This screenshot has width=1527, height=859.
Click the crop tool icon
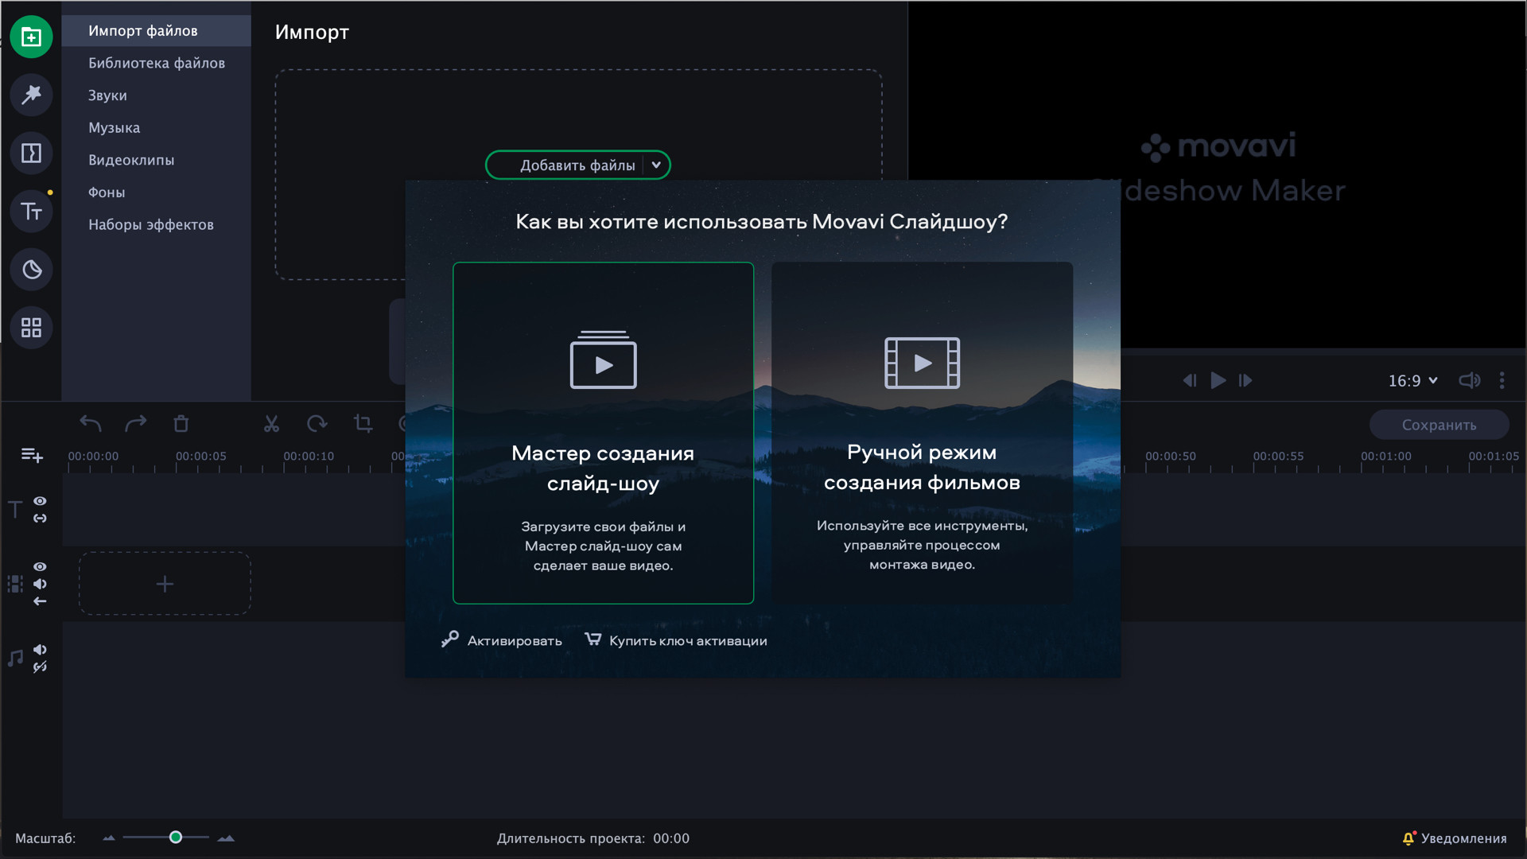(x=363, y=424)
